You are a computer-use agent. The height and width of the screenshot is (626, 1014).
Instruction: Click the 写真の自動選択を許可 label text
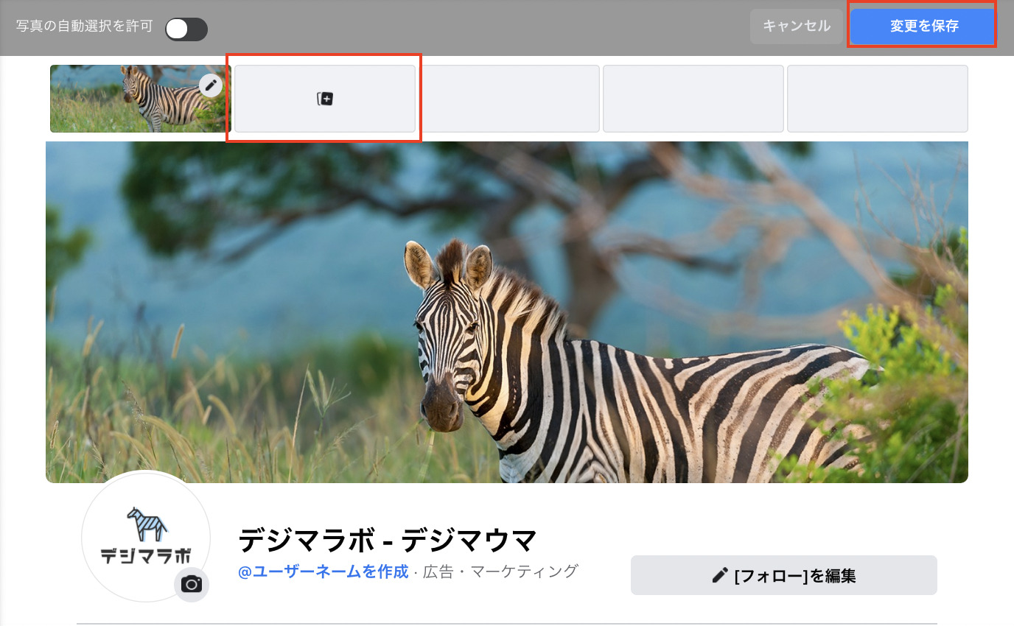[x=84, y=27]
